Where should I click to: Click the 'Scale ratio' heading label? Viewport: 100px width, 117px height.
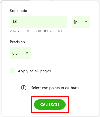pos(19,11)
